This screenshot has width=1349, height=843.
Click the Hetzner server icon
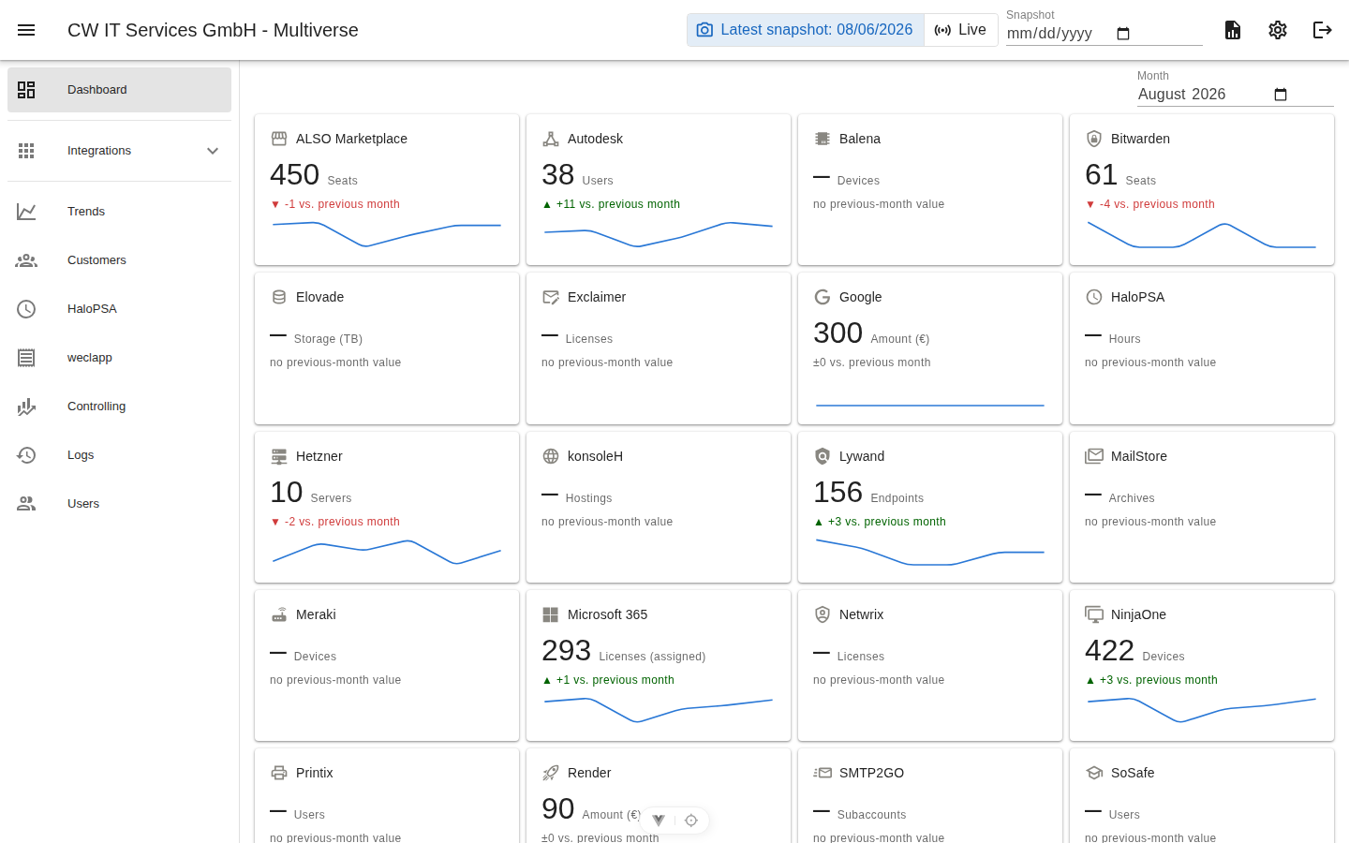(x=279, y=456)
